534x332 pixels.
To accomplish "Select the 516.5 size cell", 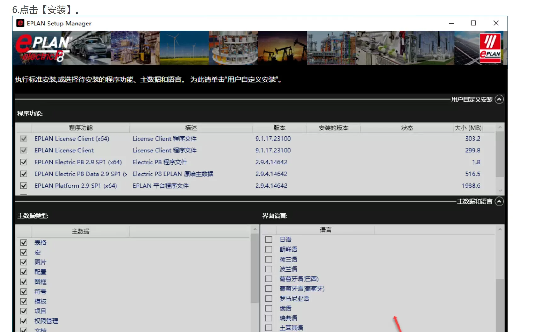I will pos(473,174).
